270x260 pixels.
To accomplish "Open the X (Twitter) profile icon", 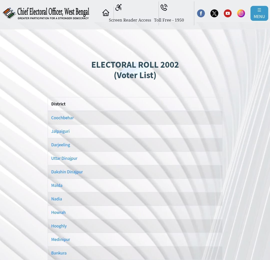I will (214, 13).
